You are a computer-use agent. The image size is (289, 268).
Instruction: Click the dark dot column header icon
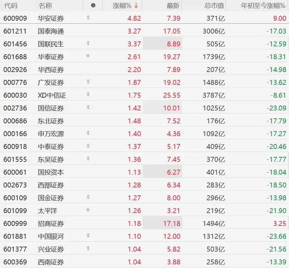(93, 5)
